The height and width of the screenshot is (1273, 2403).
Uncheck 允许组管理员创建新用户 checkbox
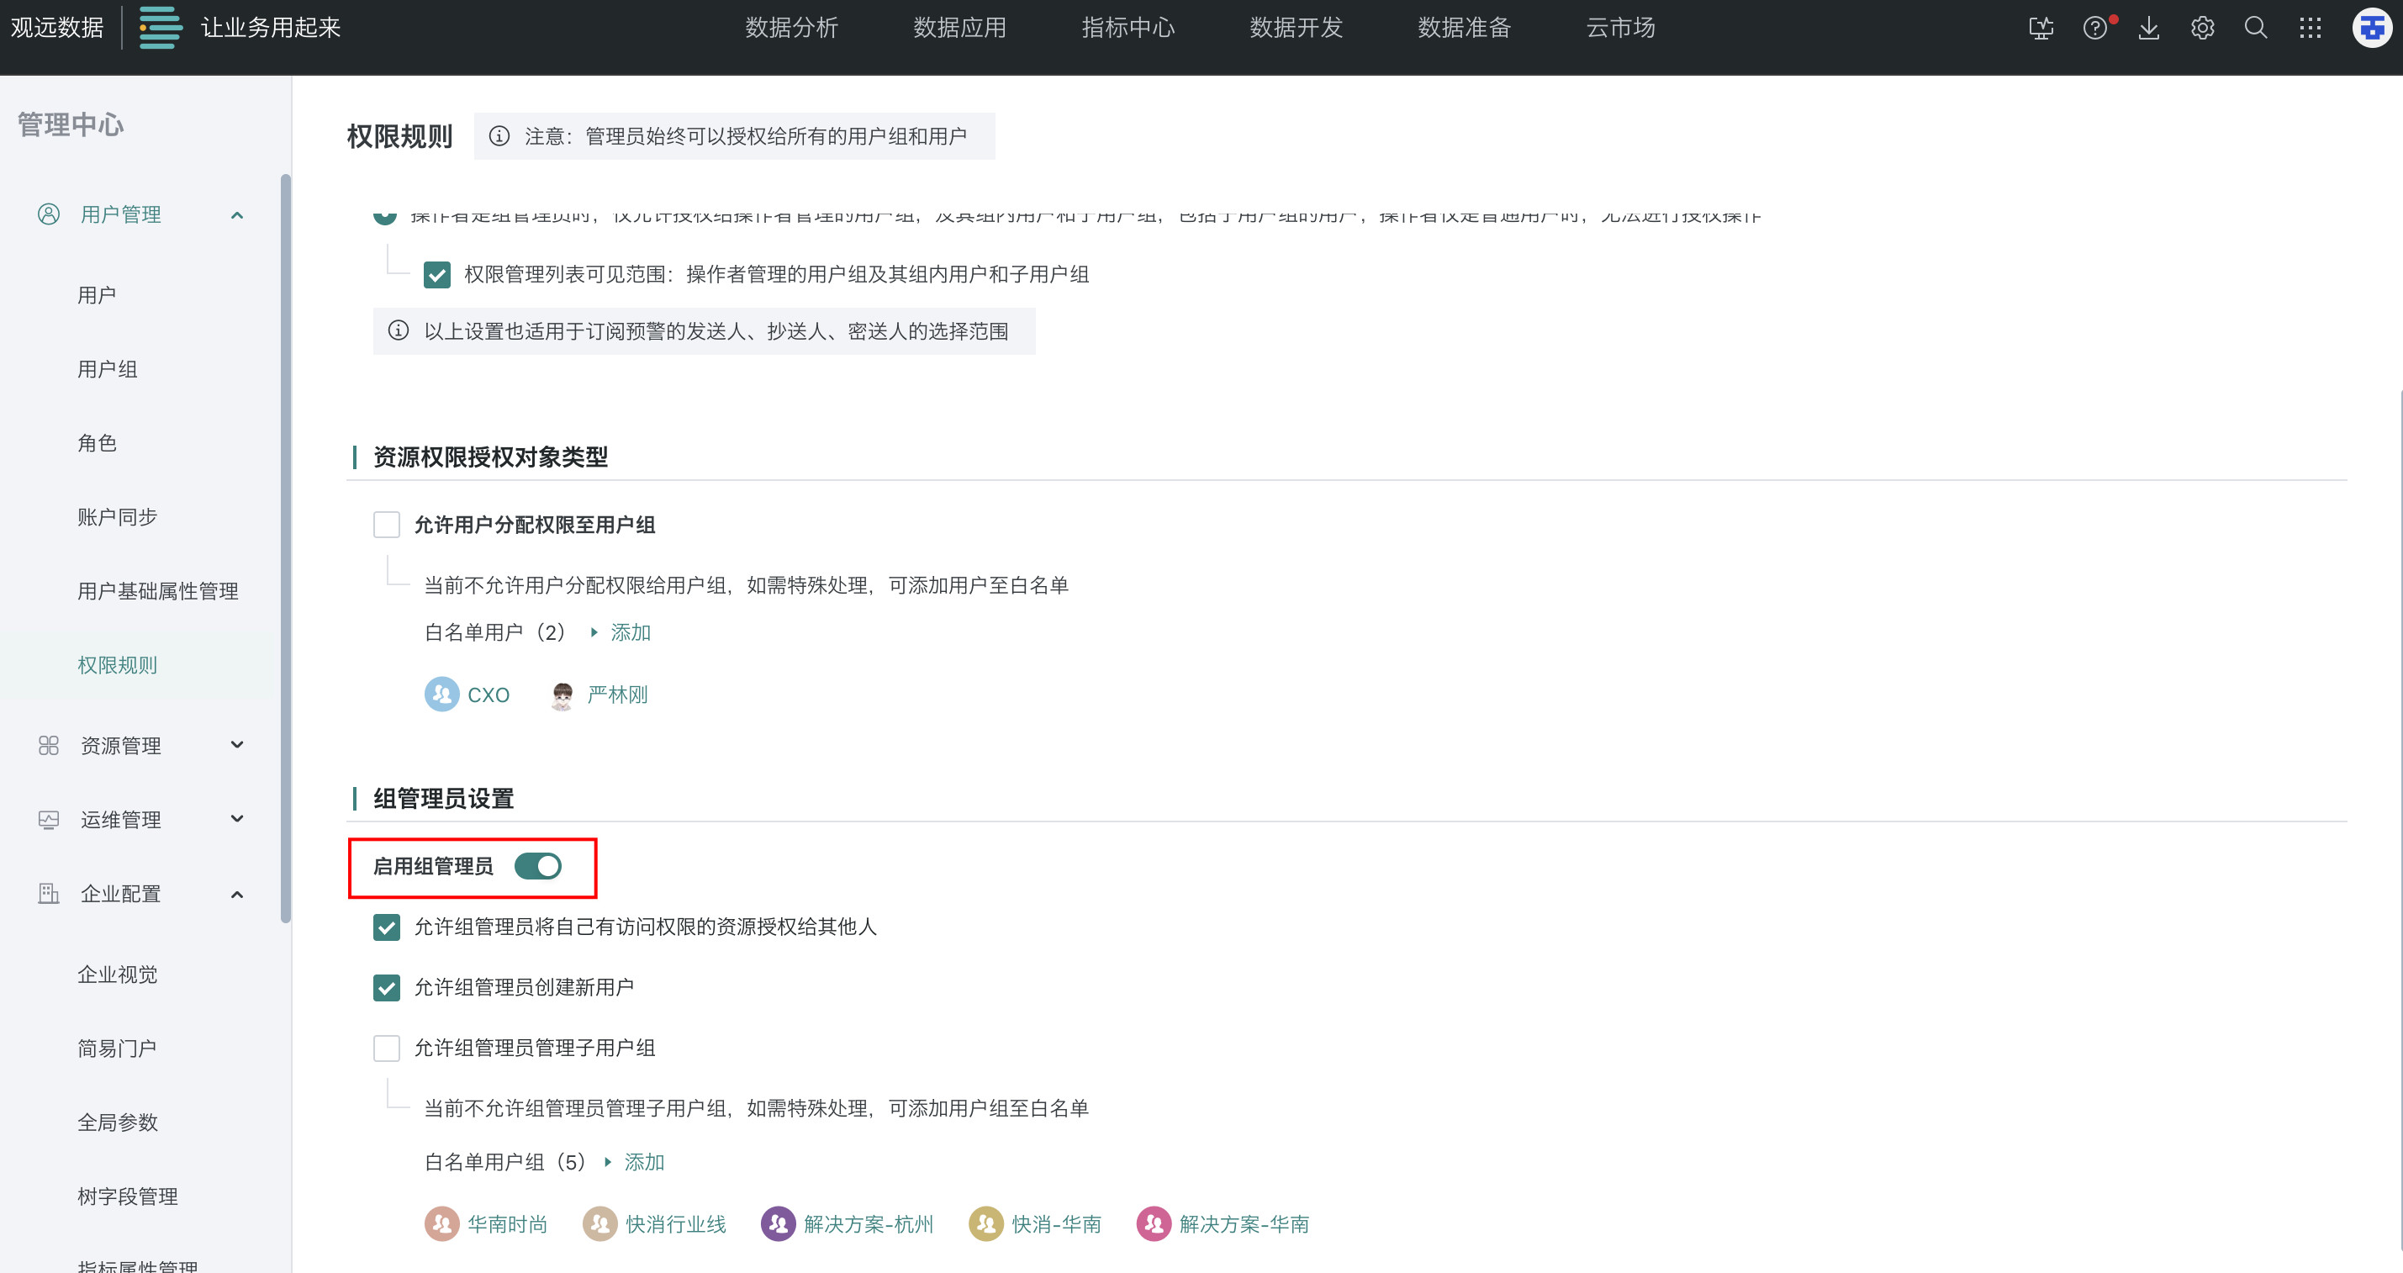(x=386, y=986)
